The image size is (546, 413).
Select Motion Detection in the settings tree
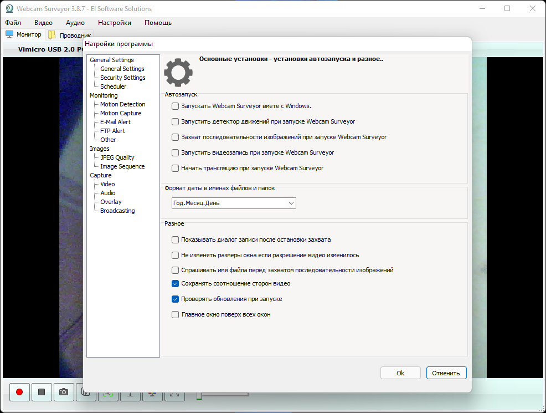coord(122,104)
